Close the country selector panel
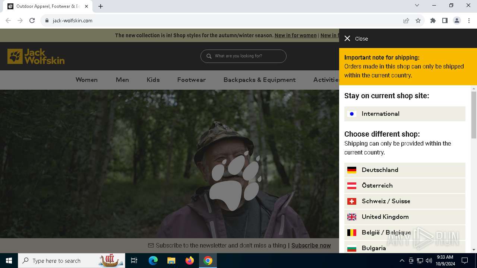 click(356, 39)
